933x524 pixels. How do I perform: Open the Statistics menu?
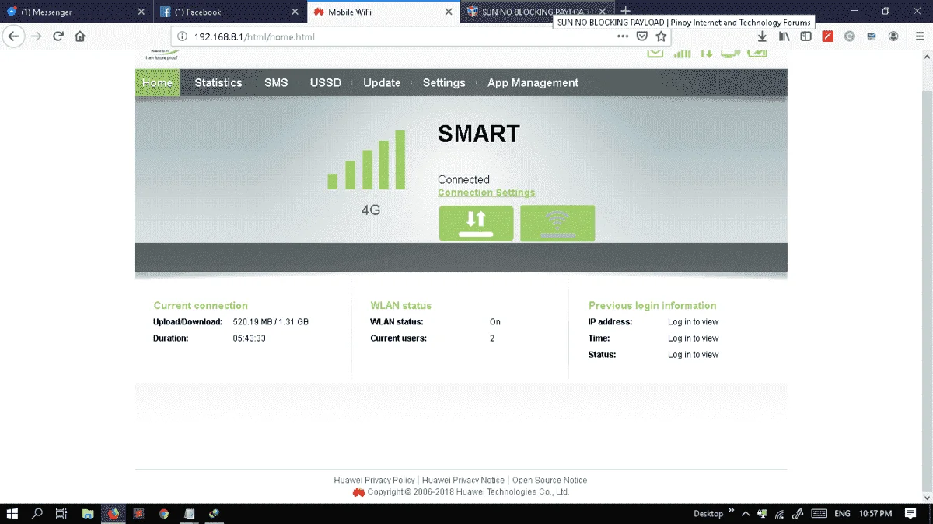218,83
